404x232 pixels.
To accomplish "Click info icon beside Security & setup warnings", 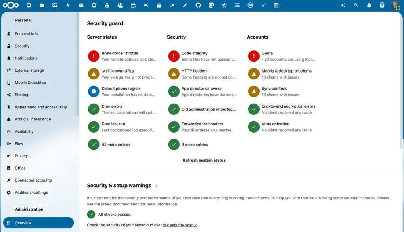I will (157, 186).
